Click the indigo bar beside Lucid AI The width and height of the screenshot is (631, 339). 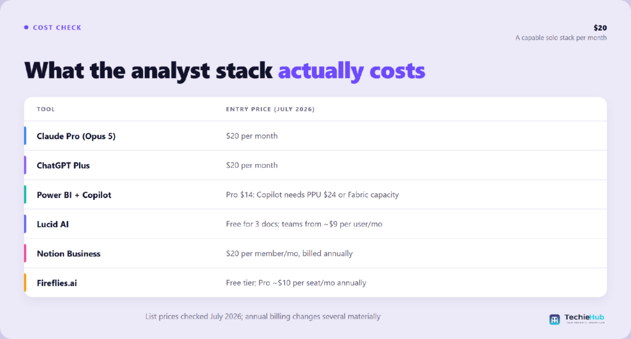(25, 224)
